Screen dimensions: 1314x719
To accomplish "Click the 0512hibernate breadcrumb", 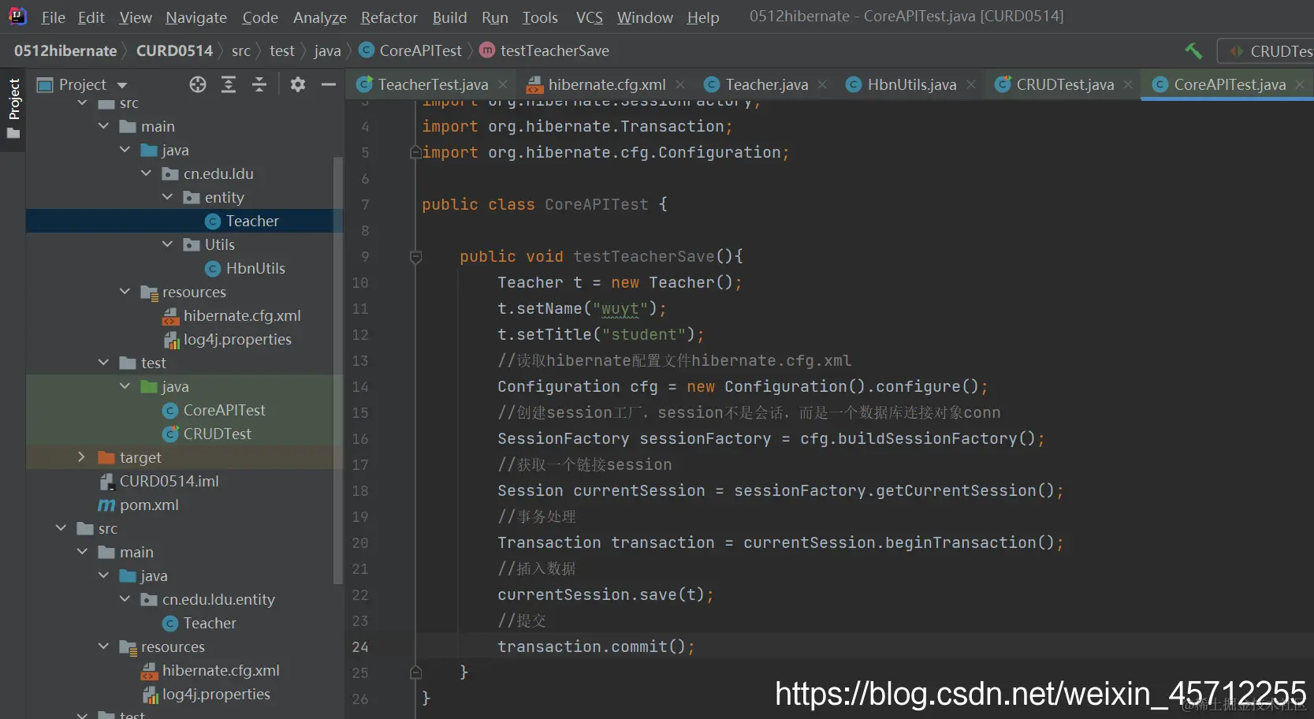I will tap(65, 50).
